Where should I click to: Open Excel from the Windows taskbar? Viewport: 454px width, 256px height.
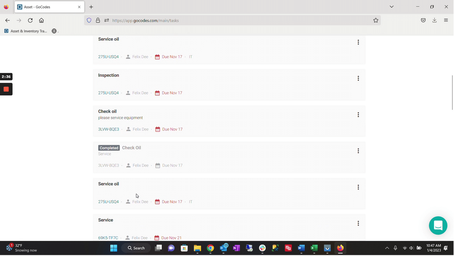coord(314,248)
